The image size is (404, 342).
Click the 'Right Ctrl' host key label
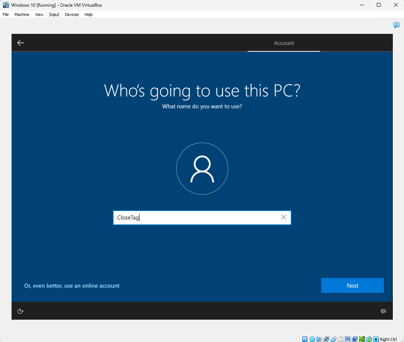click(x=388, y=339)
